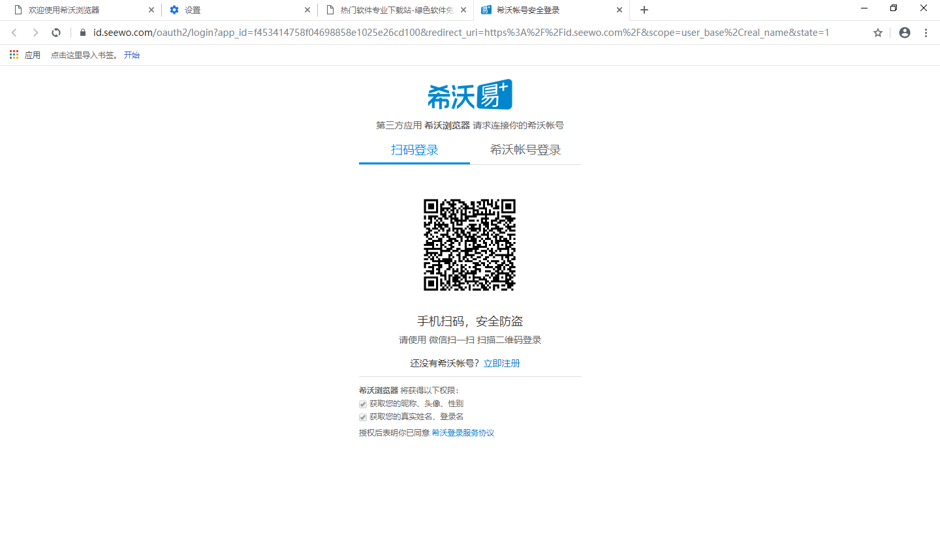
Task: Open the browser three-dot menu
Action: pos(926,33)
